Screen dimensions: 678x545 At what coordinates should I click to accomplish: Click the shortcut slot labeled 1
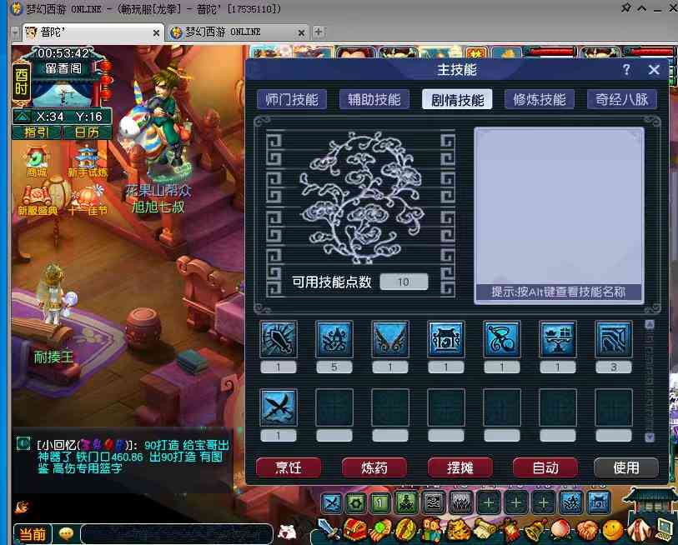click(x=380, y=503)
